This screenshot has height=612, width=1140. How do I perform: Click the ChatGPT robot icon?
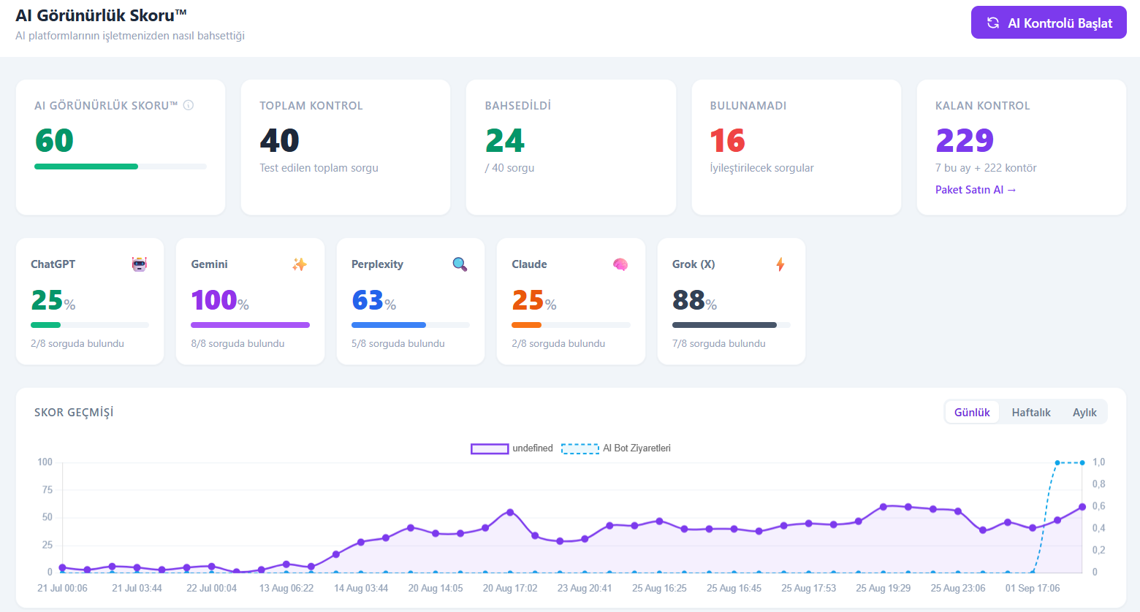pos(140,264)
